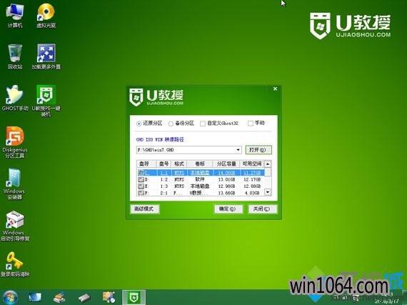Click the 13.01GB capacity cell
The height and width of the screenshot is (305, 407).
coord(226,179)
